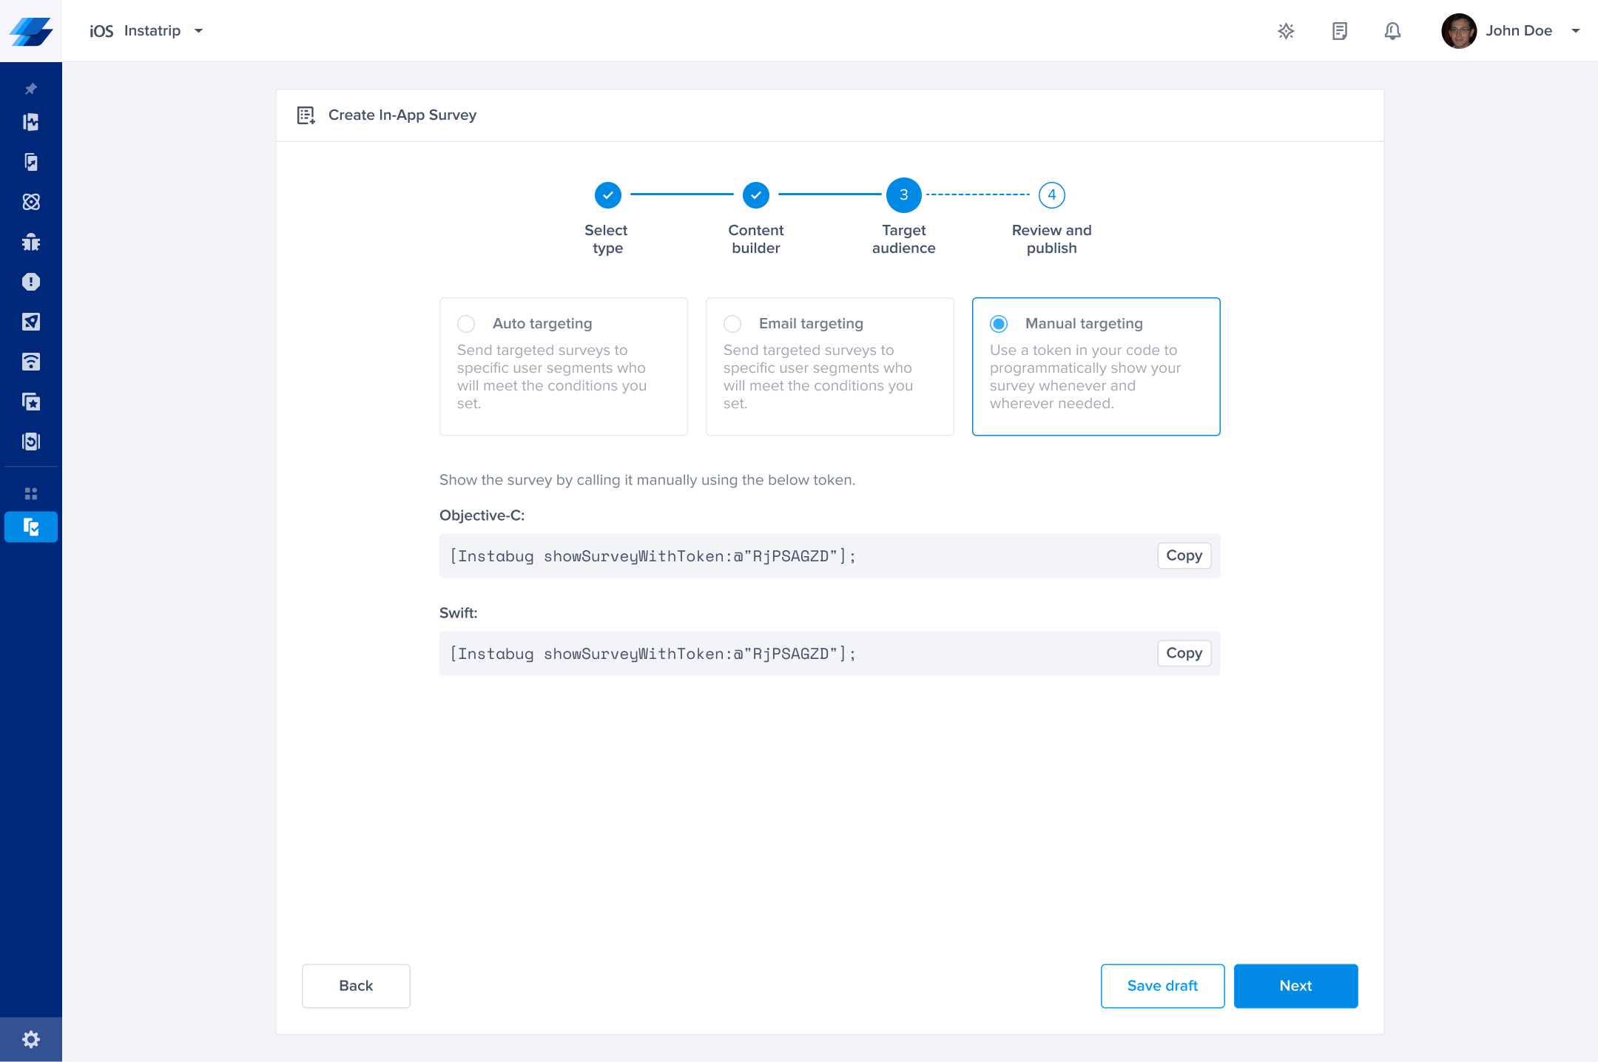This screenshot has height=1062, width=1598.
Task: Copy the Objective-C token code
Action: [x=1184, y=555]
